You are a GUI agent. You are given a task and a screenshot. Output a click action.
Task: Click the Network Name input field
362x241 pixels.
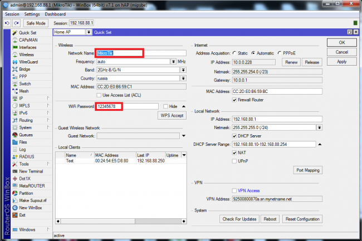141,53
